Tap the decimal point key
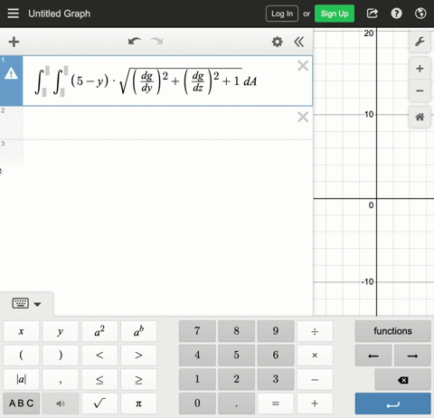The height and width of the screenshot is (418, 434). [236, 404]
